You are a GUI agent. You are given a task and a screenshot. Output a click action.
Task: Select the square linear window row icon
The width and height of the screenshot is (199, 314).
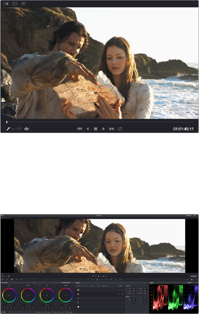(78, 290)
